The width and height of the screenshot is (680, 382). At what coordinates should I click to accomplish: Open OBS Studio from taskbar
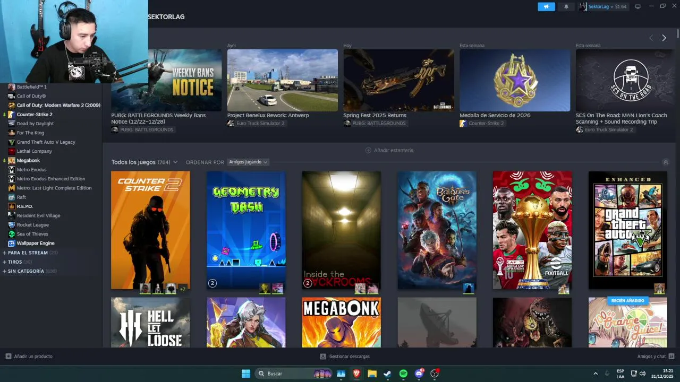click(435, 374)
